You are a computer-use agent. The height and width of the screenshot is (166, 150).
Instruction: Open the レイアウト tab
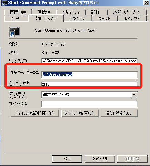tap(132, 18)
